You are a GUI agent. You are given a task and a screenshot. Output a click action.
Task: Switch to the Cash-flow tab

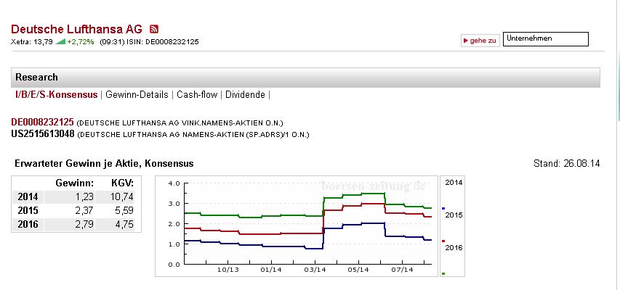point(197,95)
